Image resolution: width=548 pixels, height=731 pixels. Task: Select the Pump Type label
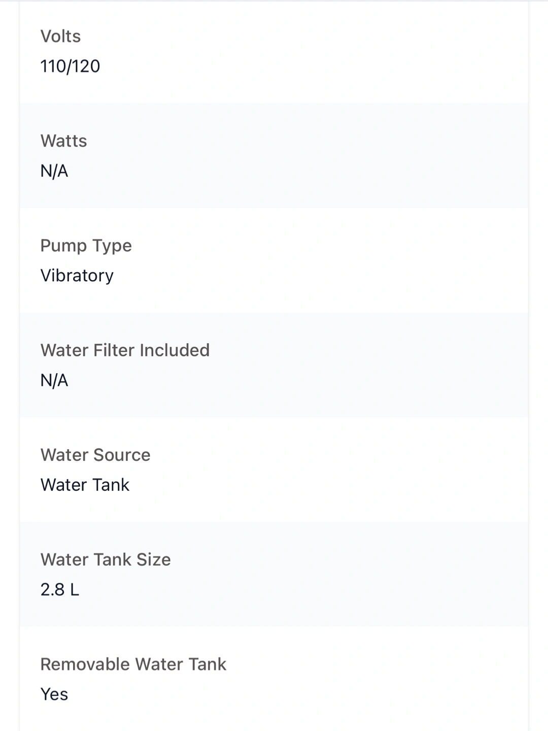pos(86,246)
